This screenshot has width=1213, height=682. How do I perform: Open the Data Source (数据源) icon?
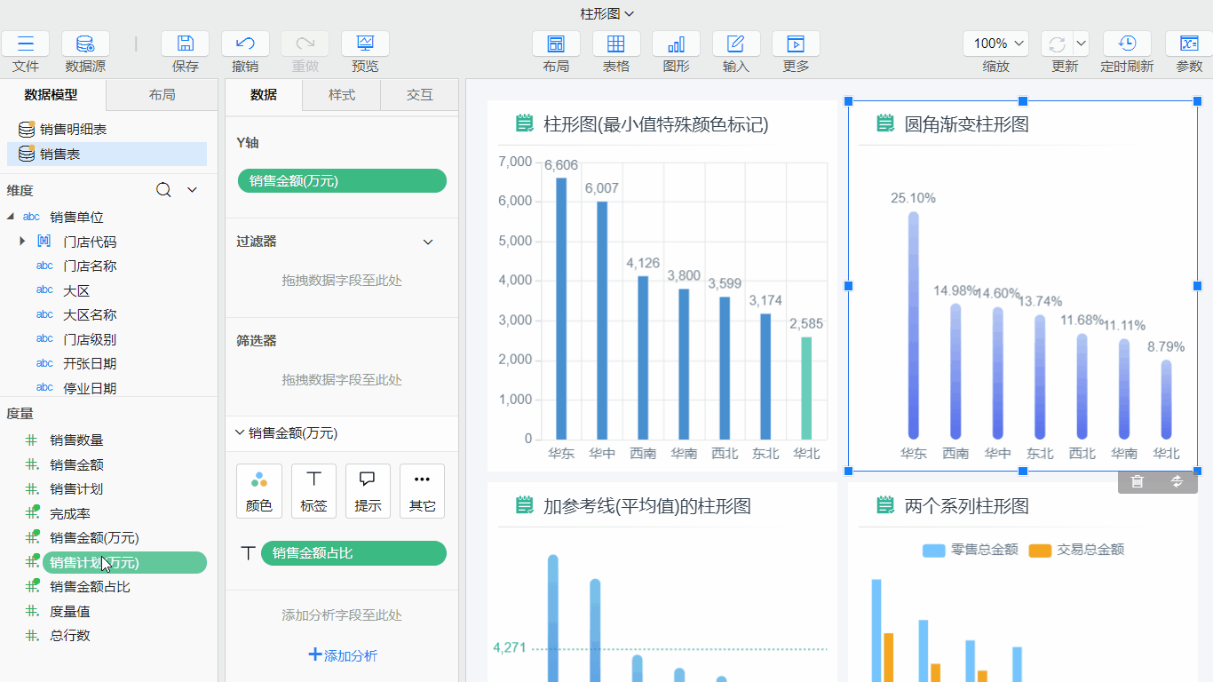click(x=85, y=44)
